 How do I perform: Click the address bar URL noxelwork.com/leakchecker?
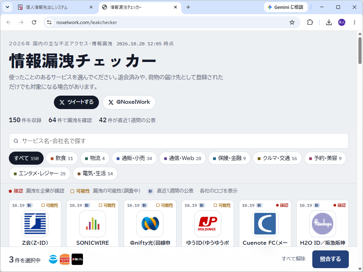pyautogui.click(x=86, y=22)
